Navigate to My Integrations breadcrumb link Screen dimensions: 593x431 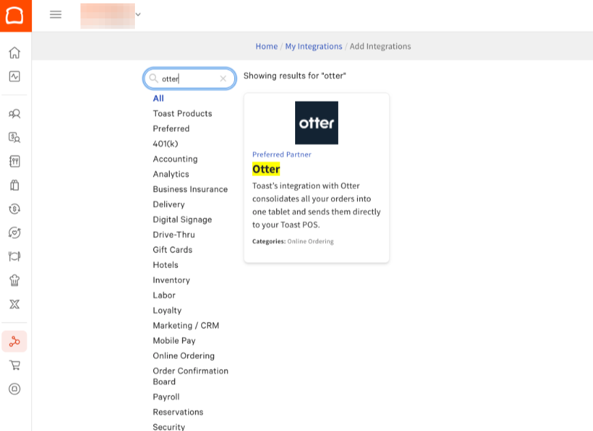(314, 46)
